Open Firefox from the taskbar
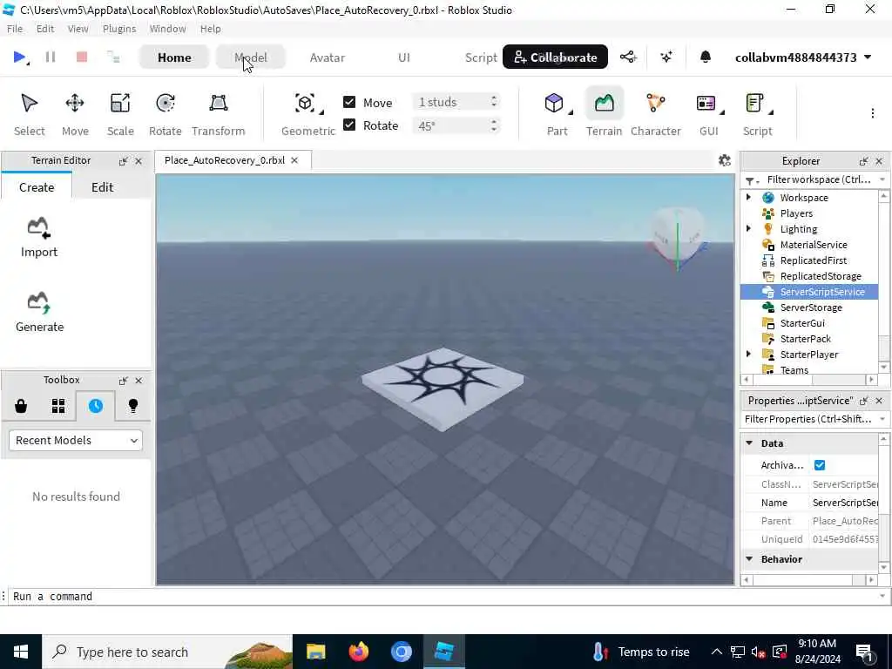The width and height of the screenshot is (892, 669). click(358, 652)
